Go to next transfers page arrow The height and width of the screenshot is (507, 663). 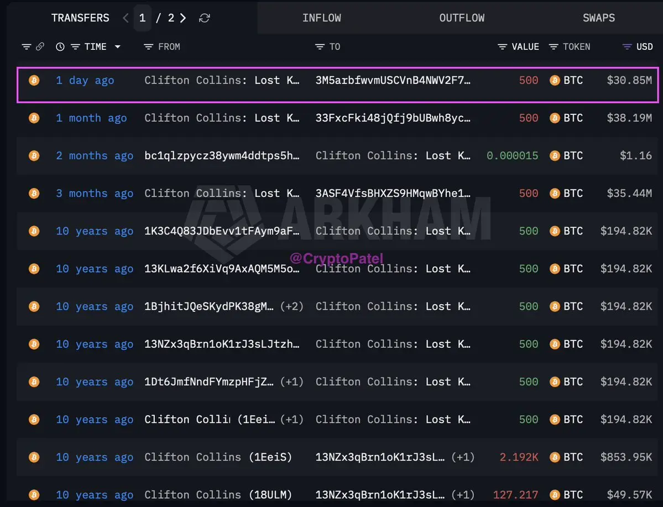(182, 18)
